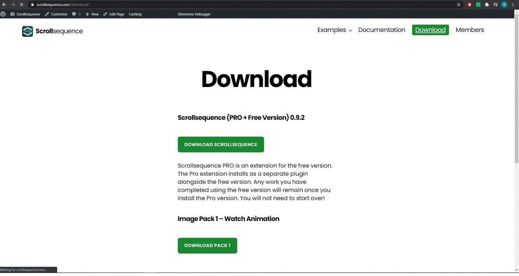Open the green square extension icon
Viewport: 519px width, 276px height.
[478, 4]
